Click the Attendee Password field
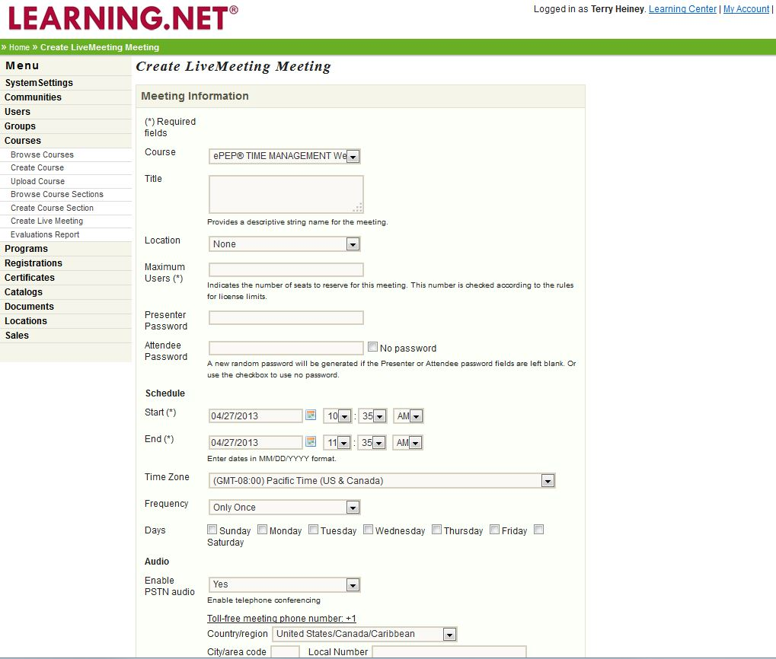The height and width of the screenshot is (659, 776). point(286,348)
